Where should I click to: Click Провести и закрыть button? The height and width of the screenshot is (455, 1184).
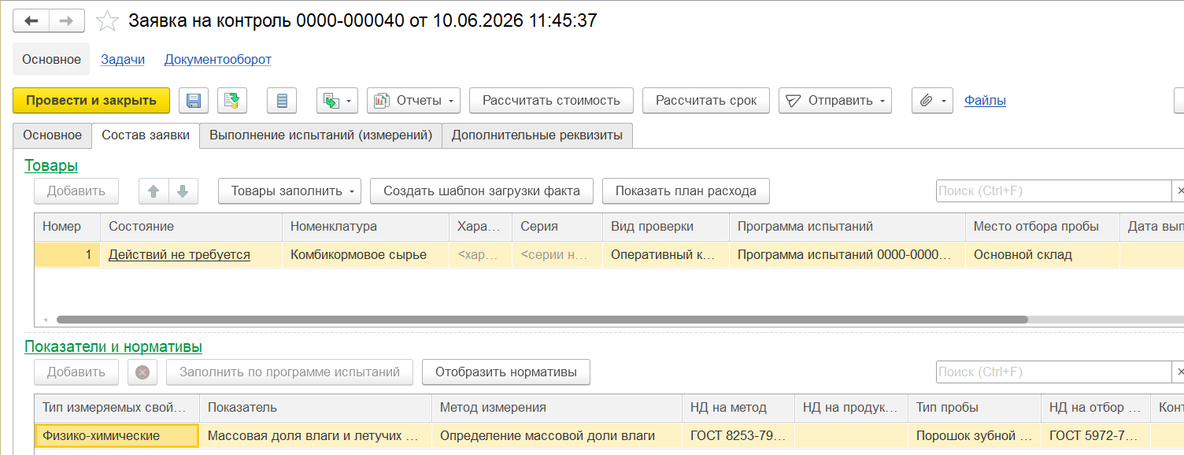[91, 101]
